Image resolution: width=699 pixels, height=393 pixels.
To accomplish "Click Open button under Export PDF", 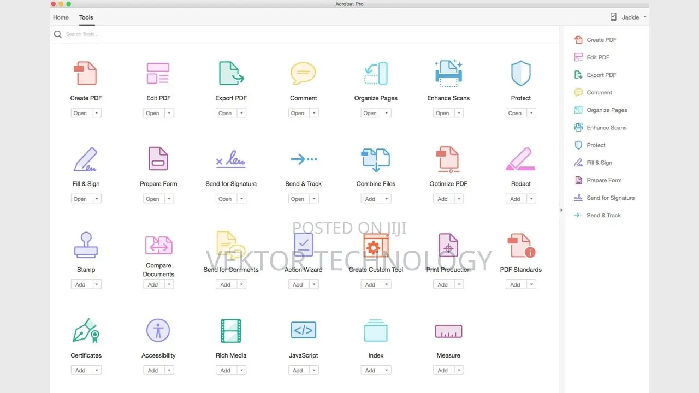I will (x=225, y=113).
